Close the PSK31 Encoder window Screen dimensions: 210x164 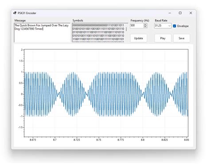tap(191, 13)
